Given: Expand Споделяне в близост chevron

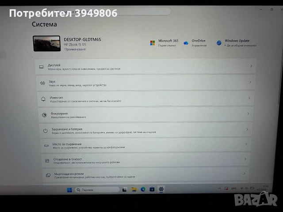Looking at the screenshot, I should tap(245, 159).
